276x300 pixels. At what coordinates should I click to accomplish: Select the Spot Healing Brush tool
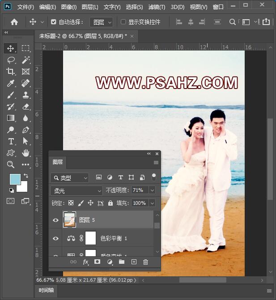pos(25,83)
